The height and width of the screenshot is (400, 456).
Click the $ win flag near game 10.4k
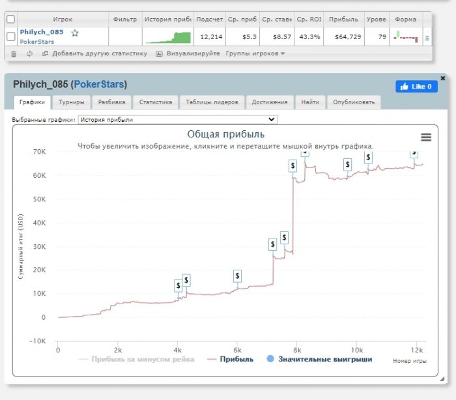pos(368,157)
